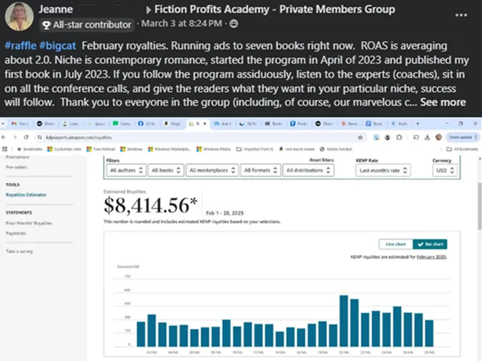
Task: Click Jeanne's profile picture
Action: [x=19, y=17]
